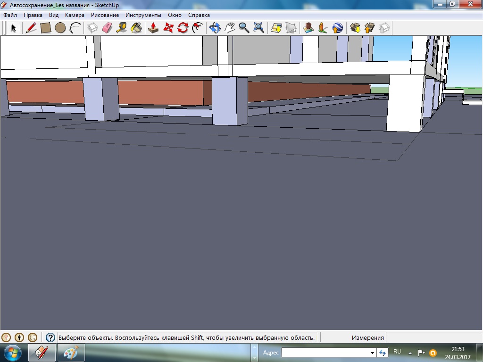
Task: Activate the Circle drawing tool
Action: point(60,28)
